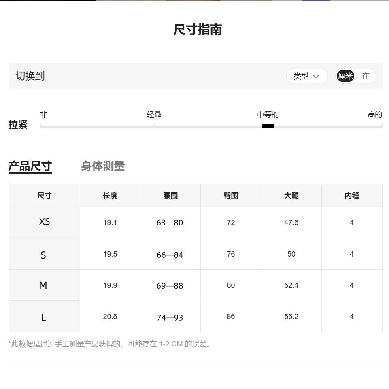389x389 pixels.
Task: Click length value 19.5
Action: pos(110,254)
